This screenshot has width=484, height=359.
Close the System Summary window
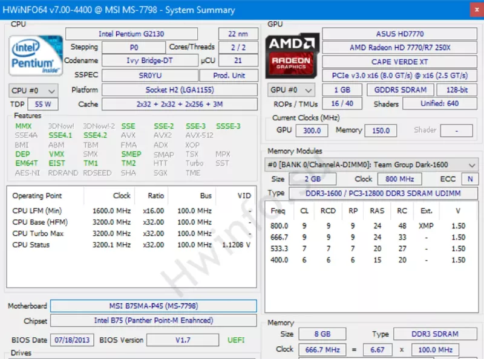[x=477, y=10]
